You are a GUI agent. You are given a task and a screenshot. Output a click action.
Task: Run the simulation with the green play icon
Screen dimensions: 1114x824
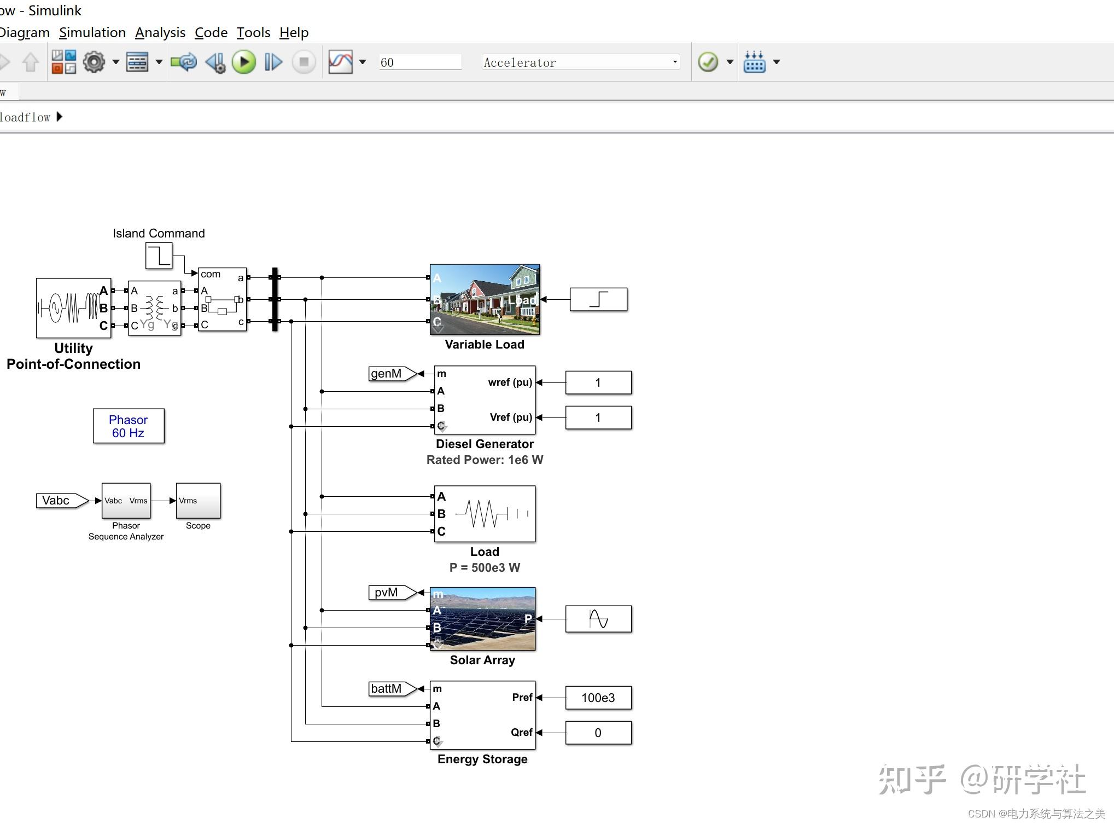(x=244, y=62)
